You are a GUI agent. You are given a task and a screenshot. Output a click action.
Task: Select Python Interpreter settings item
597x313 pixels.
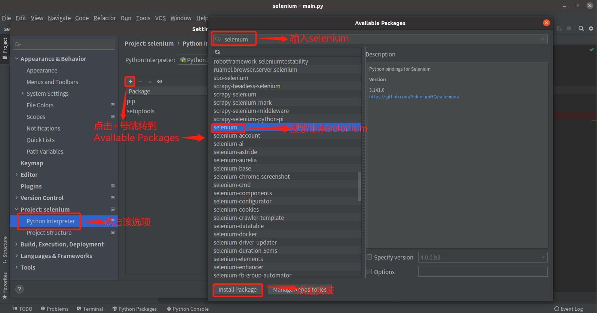click(64, 221)
